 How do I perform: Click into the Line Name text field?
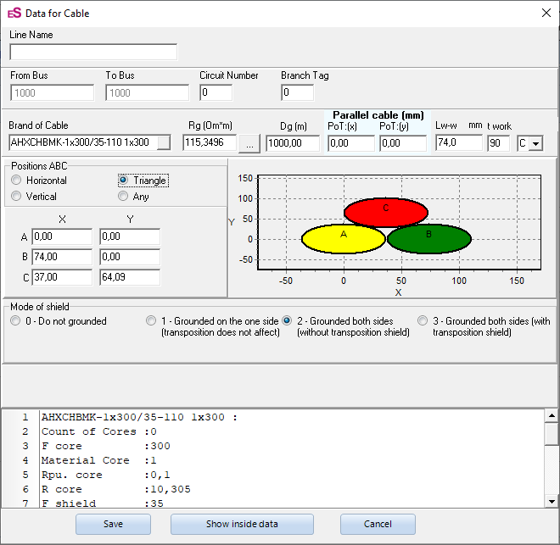pos(93,52)
